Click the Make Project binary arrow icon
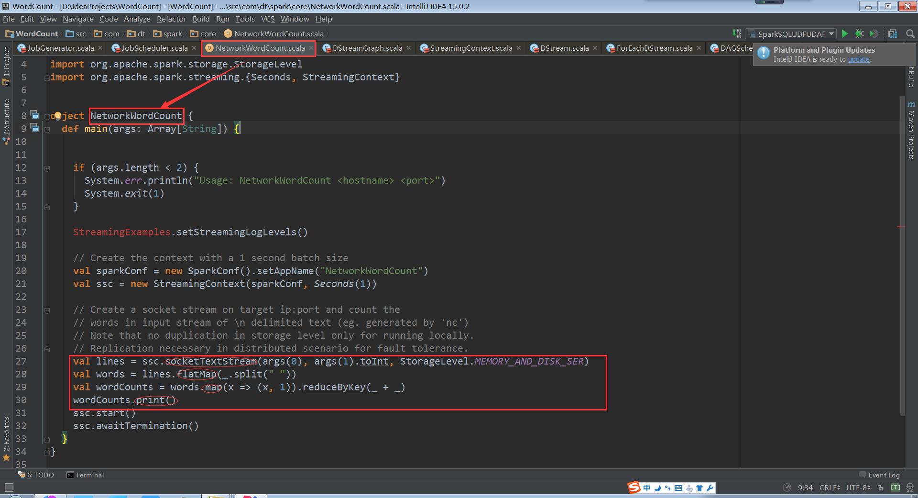This screenshot has height=498, width=918. click(x=737, y=33)
